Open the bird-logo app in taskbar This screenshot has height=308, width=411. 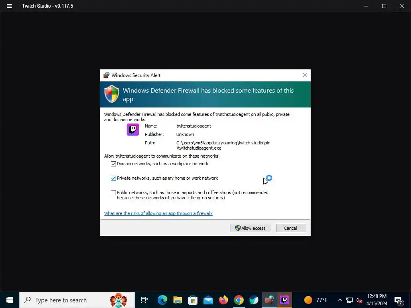point(254,300)
